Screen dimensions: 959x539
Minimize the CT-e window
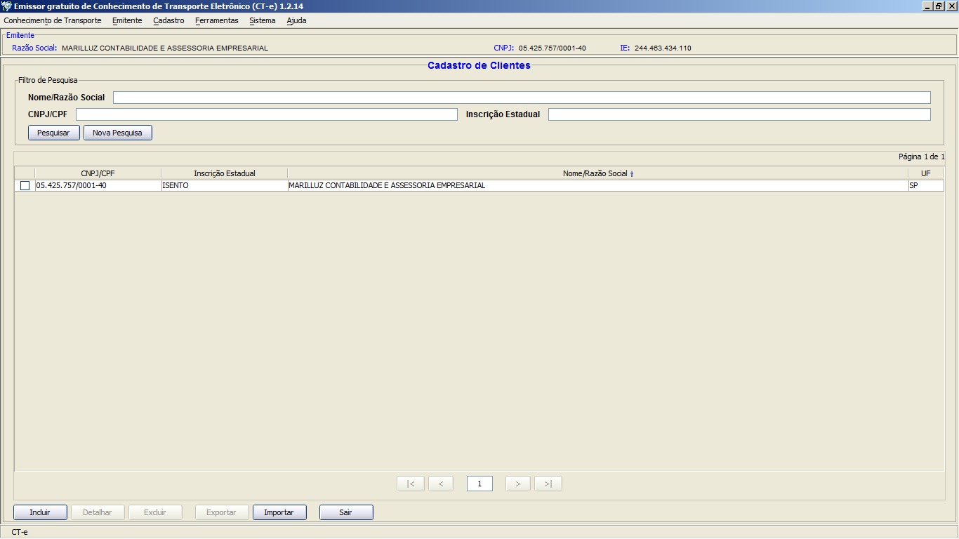click(x=927, y=6)
